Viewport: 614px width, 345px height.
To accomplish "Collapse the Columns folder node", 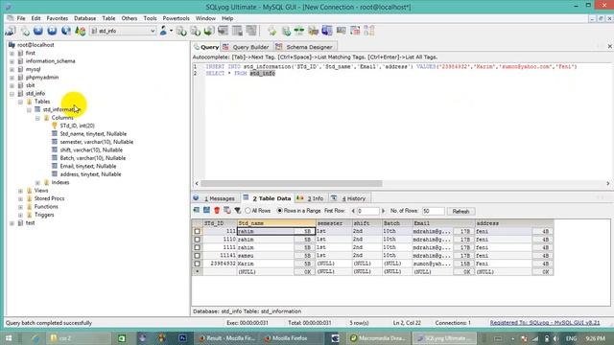I will (37, 118).
